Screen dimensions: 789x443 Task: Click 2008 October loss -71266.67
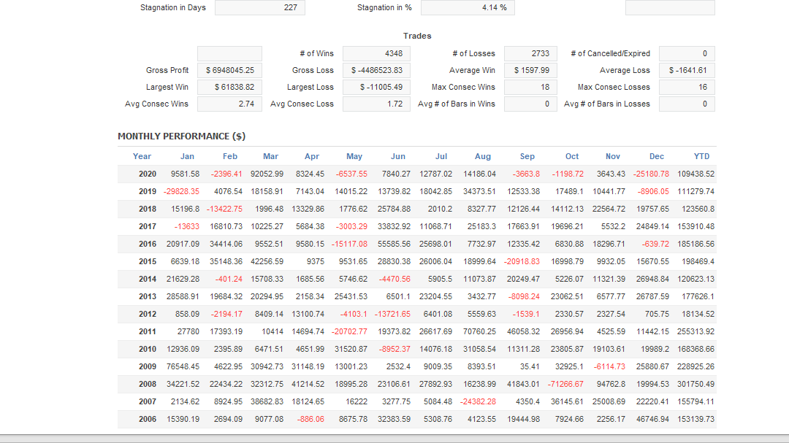(565, 384)
